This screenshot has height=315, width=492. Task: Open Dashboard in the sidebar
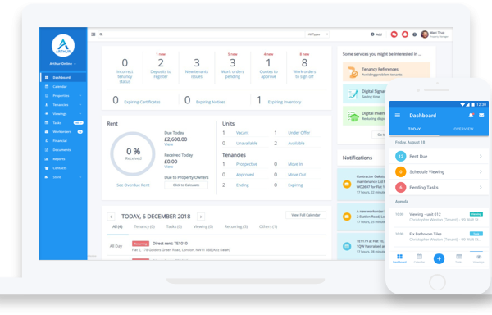tap(63, 77)
